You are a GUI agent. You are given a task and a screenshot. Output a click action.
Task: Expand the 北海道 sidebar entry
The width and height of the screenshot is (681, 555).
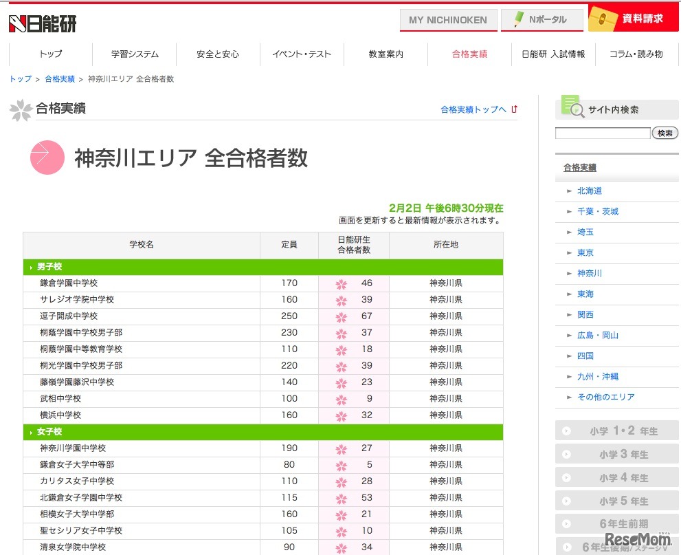pyautogui.click(x=589, y=191)
